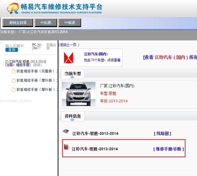Image resolution: width=197 pixels, height=176 pixels.
Task: Open 驭胜维修手册(完整版) tree entry
Action: [36, 71]
